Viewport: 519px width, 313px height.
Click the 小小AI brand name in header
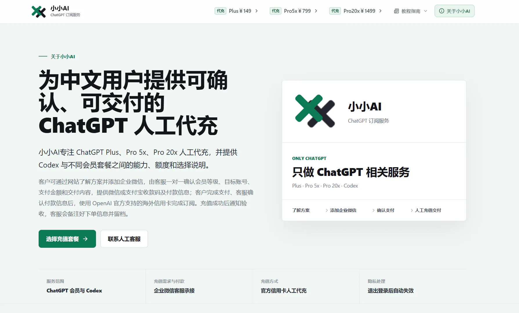[60, 8]
